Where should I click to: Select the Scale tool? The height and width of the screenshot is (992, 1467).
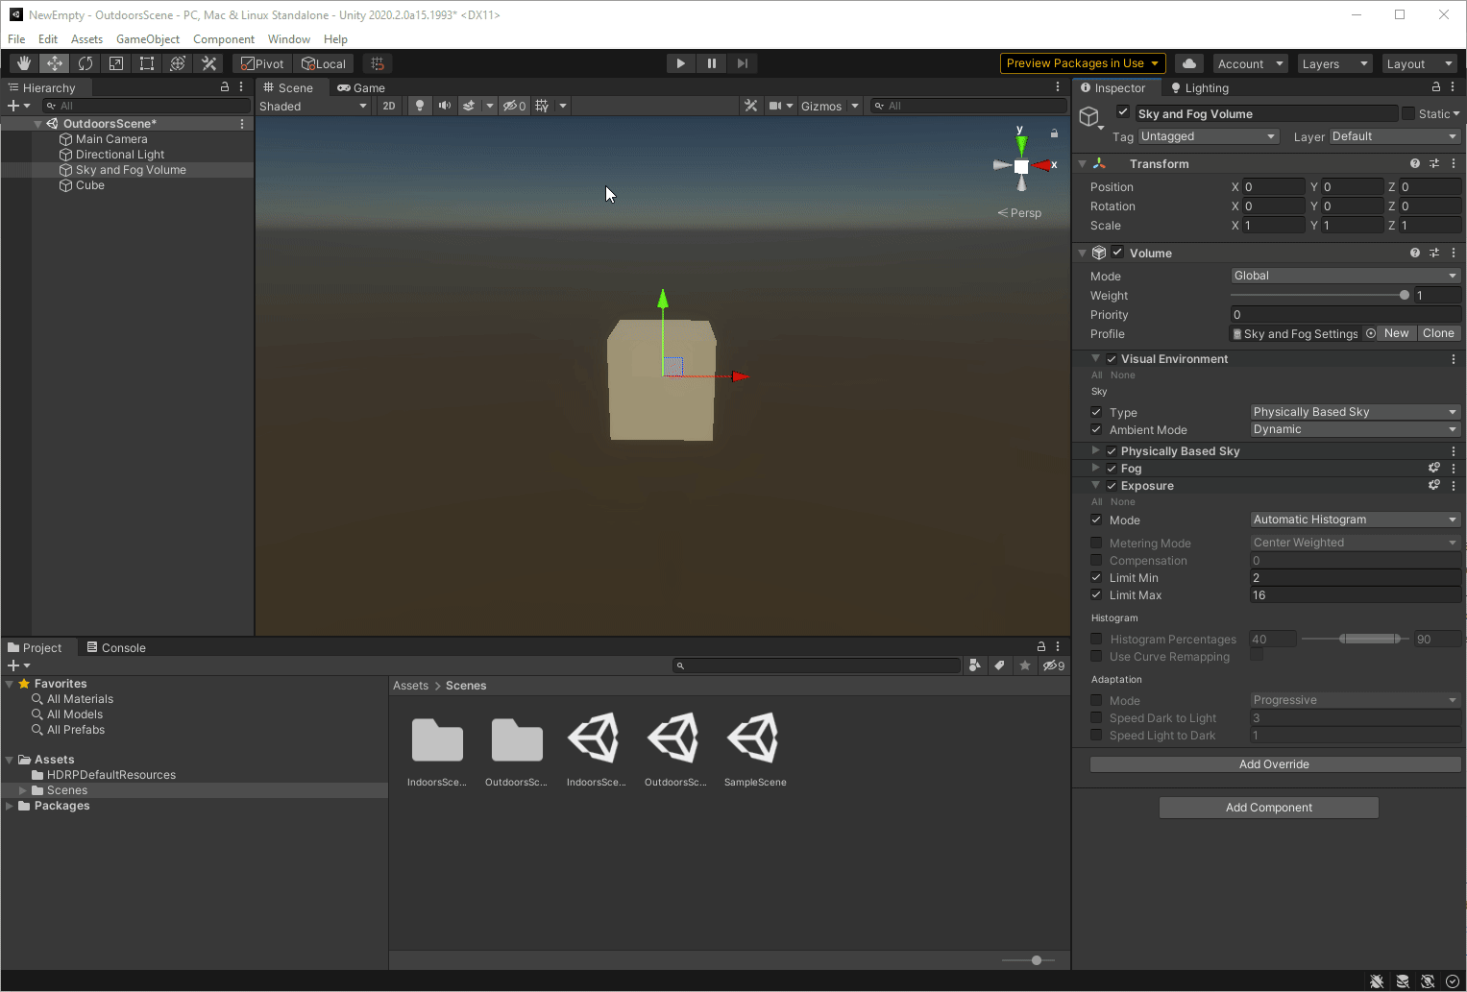(x=116, y=63)
